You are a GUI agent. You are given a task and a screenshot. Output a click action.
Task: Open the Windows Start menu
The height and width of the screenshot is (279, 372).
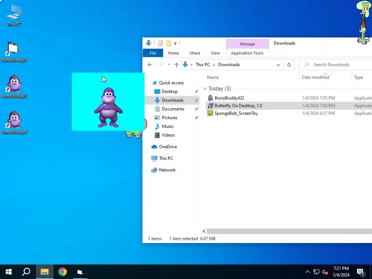point(9,272)
